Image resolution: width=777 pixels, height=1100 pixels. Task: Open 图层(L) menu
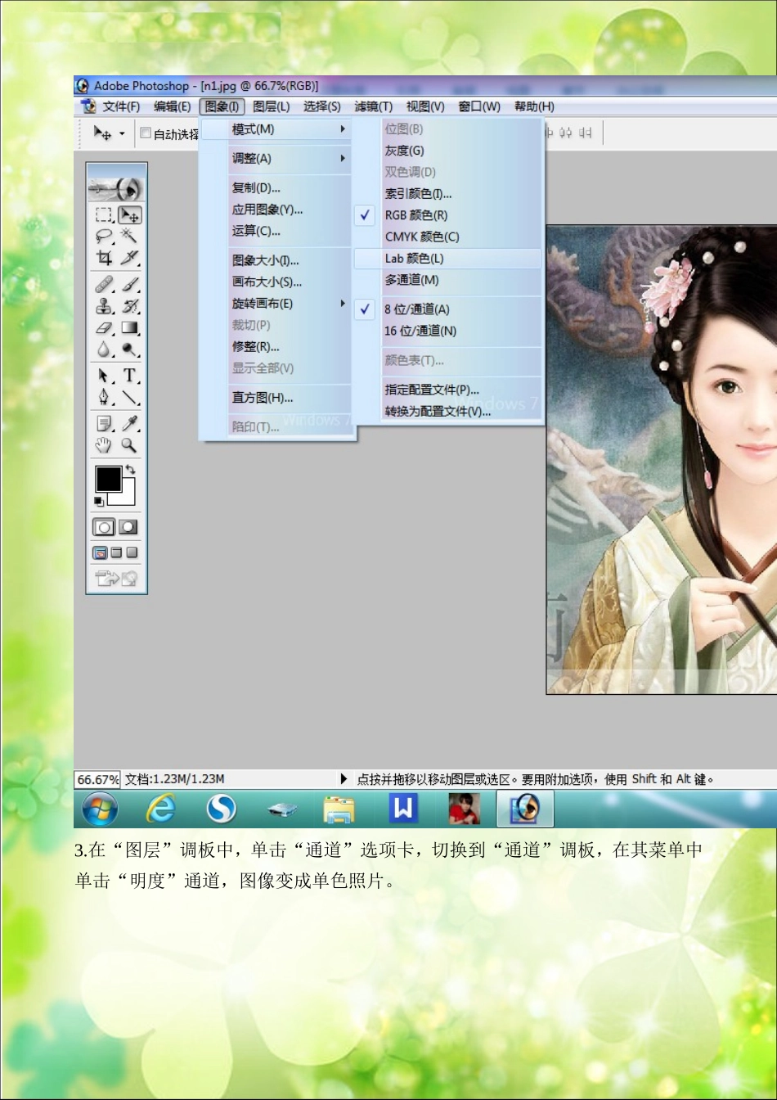272,106
